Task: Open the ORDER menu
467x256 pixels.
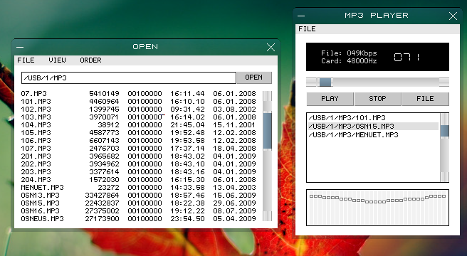Action: tap(90, 60)
